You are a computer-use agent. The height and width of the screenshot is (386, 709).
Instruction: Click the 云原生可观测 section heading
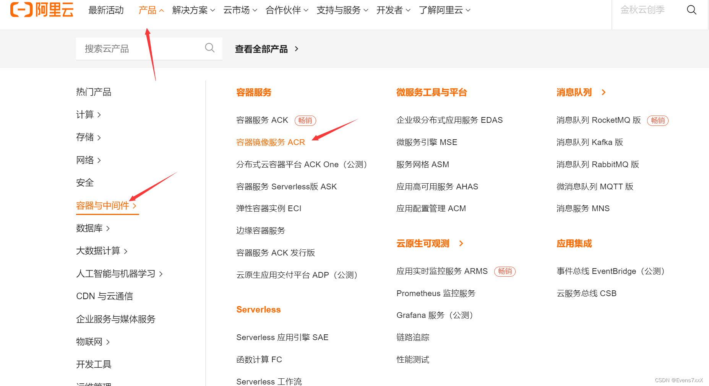point(423,243)
